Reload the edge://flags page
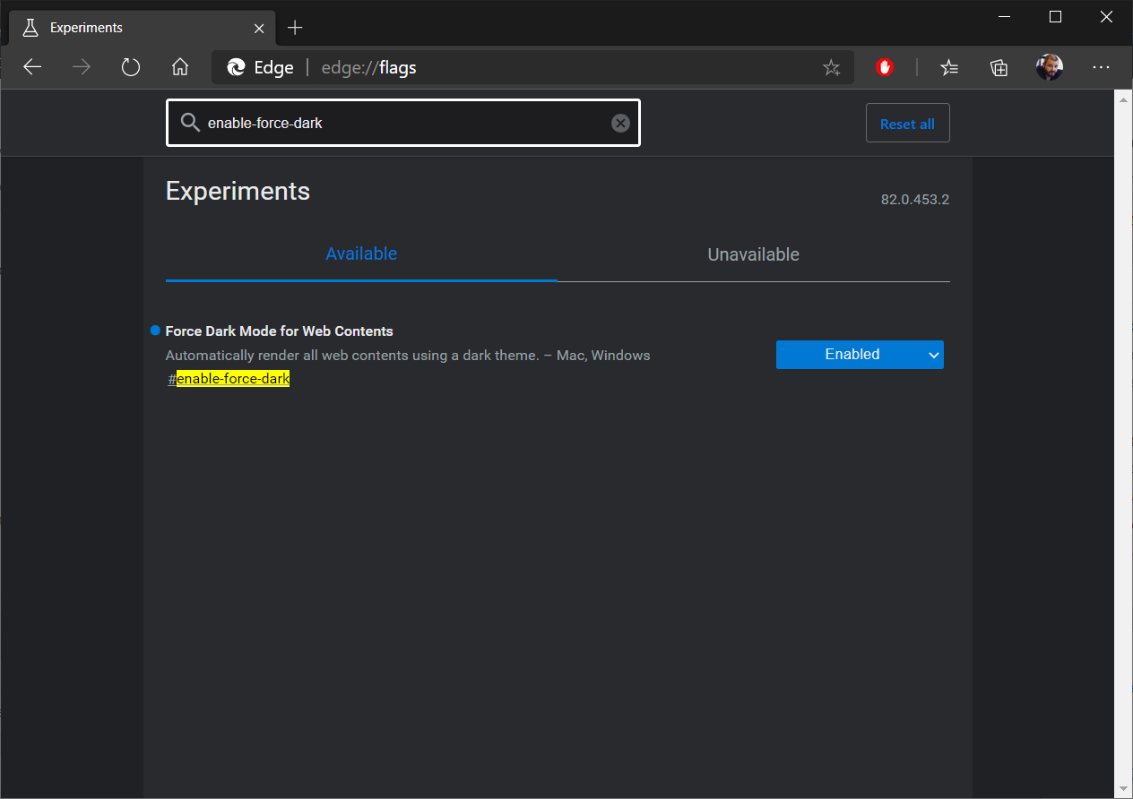This screenshot has width=1133, height=799. [131, 67]
